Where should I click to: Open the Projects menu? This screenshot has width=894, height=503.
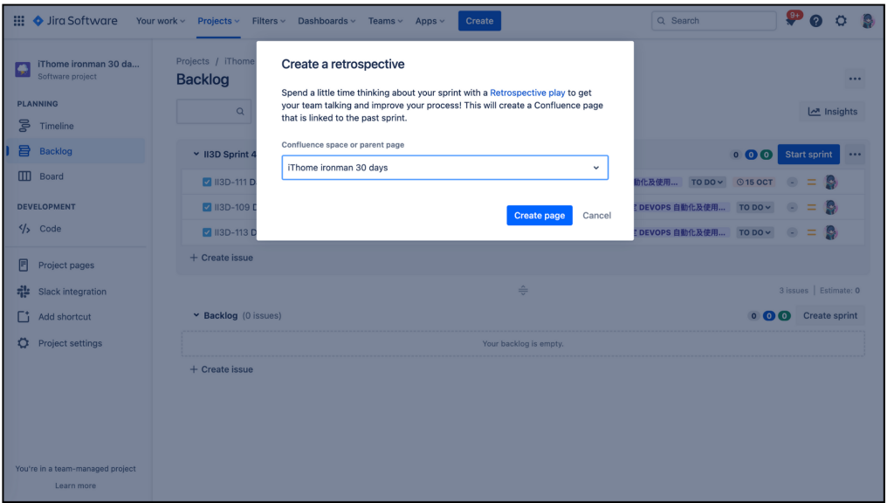[218, 21]
